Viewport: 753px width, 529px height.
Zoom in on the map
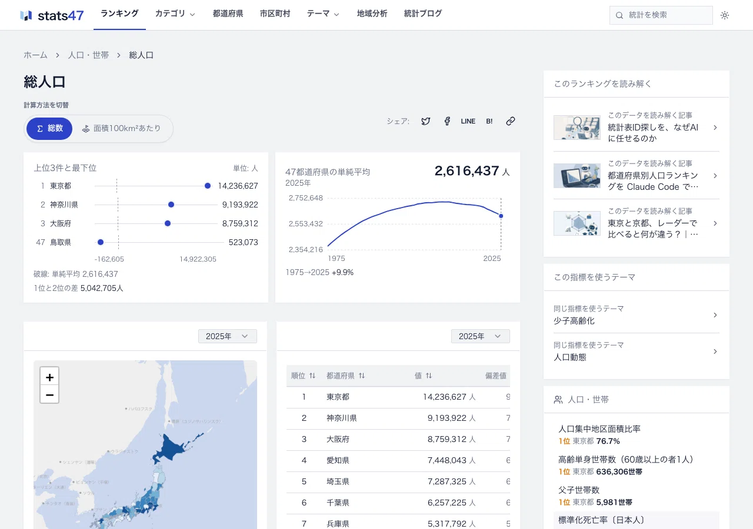[49, 377]
